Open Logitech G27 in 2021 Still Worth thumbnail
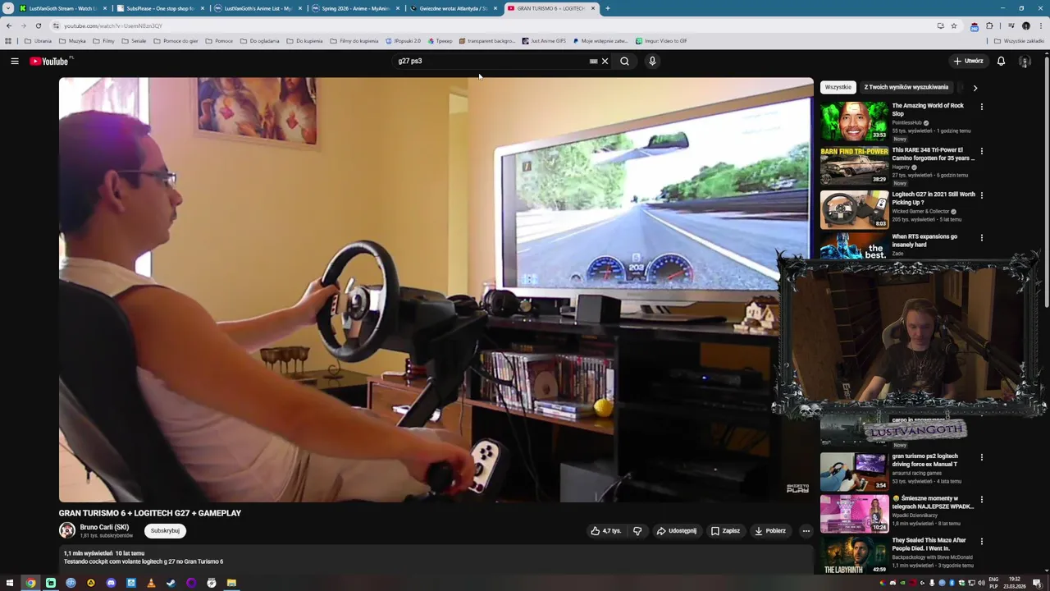This screenshot has height=591, width=1050. [x=854, y=209]
